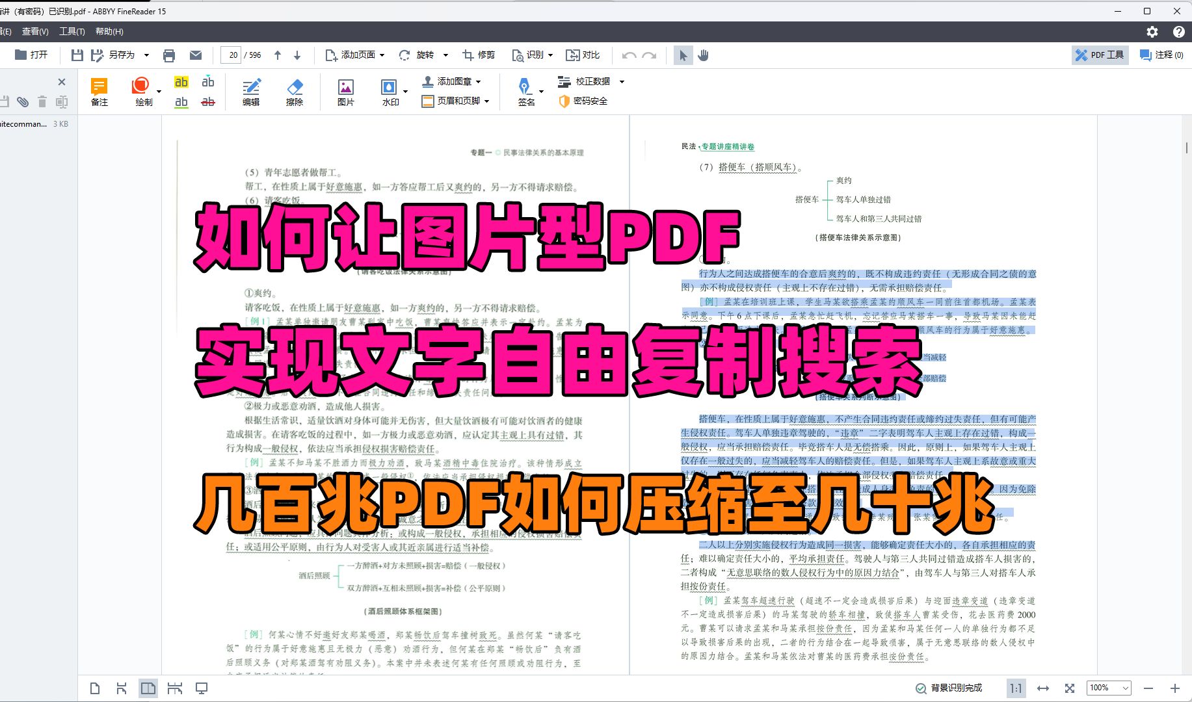Set zoom to actual size 1:1

pos(1016,688)
